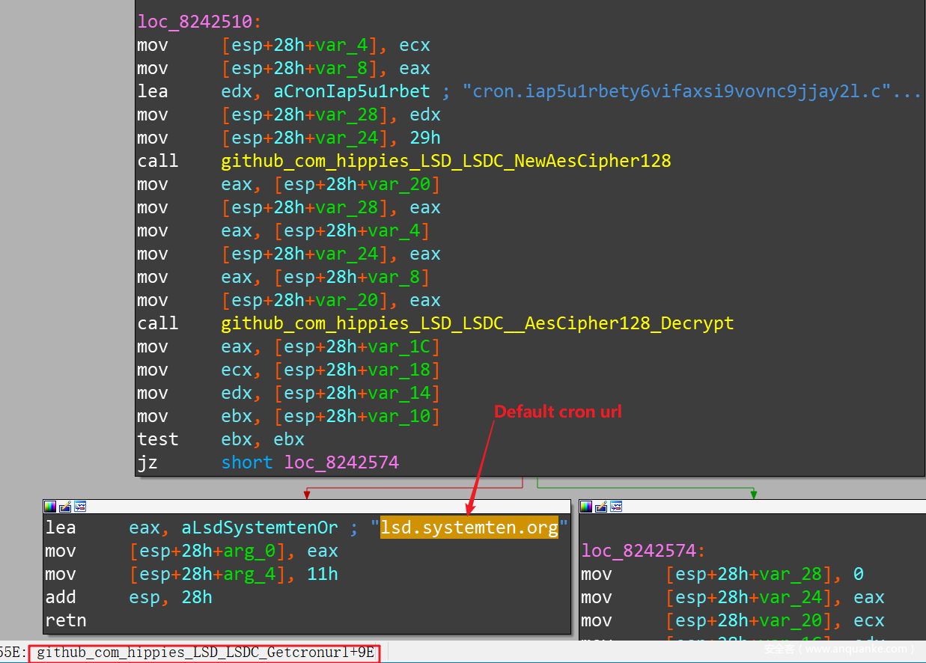Click the color icon on the loc_8242574 node

tap(586, 507)
